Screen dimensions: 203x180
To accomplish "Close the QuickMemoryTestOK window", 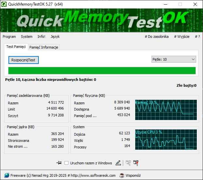I will click(195, 4).
